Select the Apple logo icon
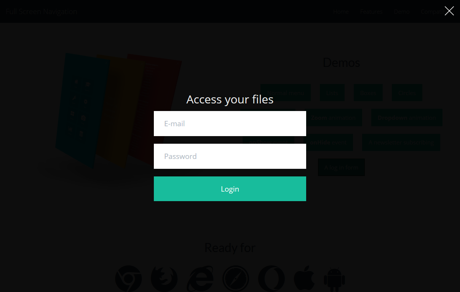460x292 pixels. click(305, 278)
